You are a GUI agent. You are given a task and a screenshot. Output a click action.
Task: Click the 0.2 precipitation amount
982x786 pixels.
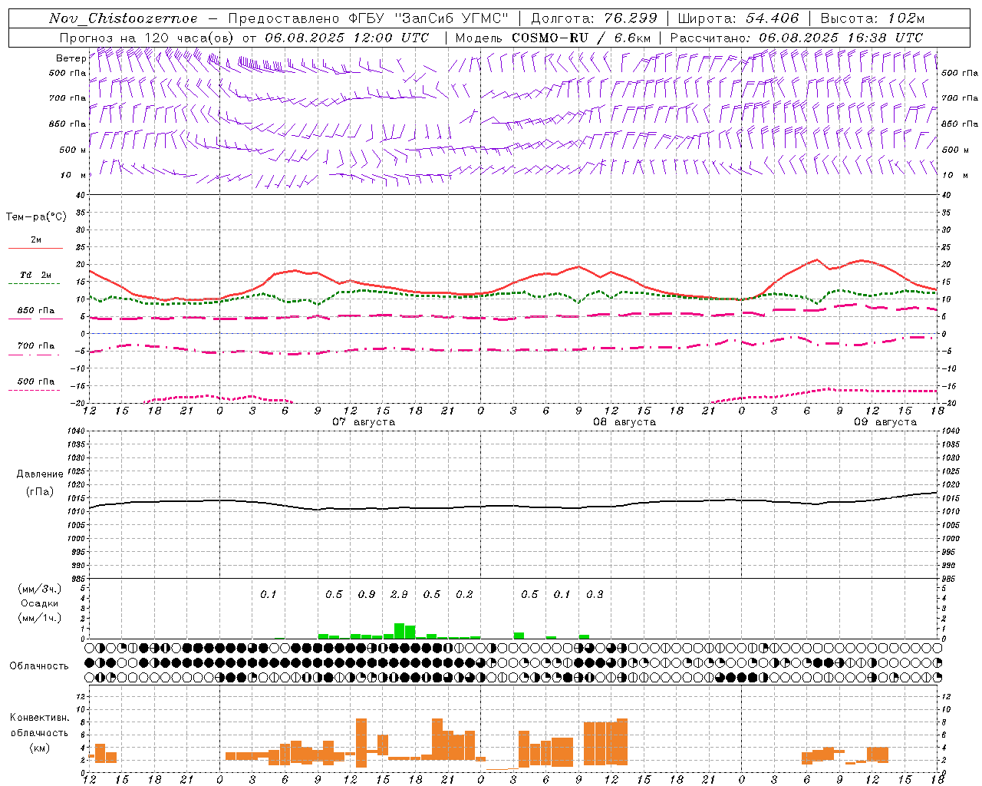(x=464, y=595)
